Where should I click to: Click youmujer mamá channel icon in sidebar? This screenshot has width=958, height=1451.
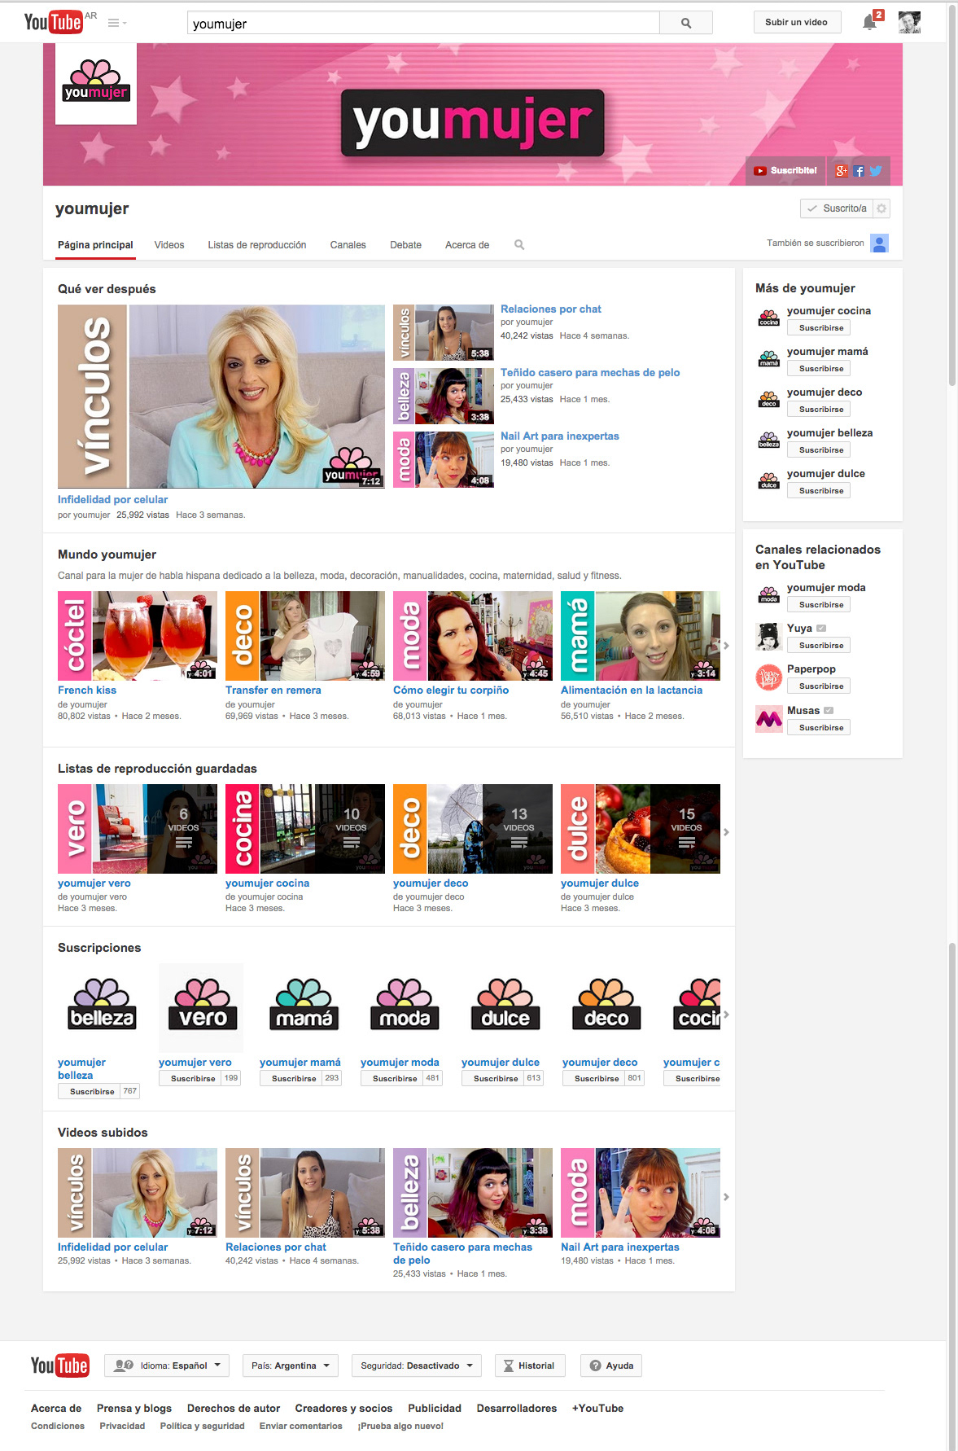coord(768,359)
